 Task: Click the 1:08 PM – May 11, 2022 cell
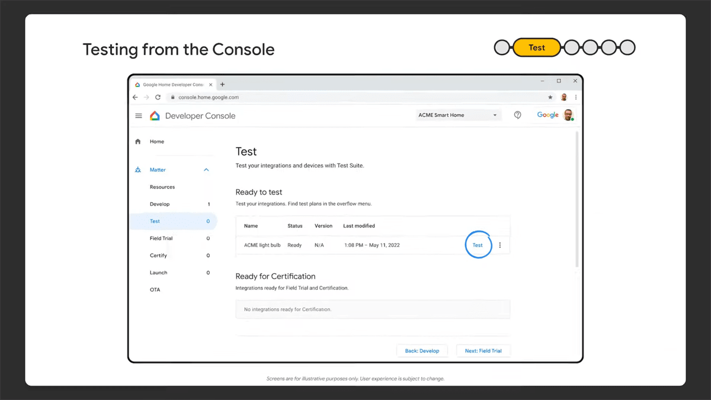tap(372, 245)
